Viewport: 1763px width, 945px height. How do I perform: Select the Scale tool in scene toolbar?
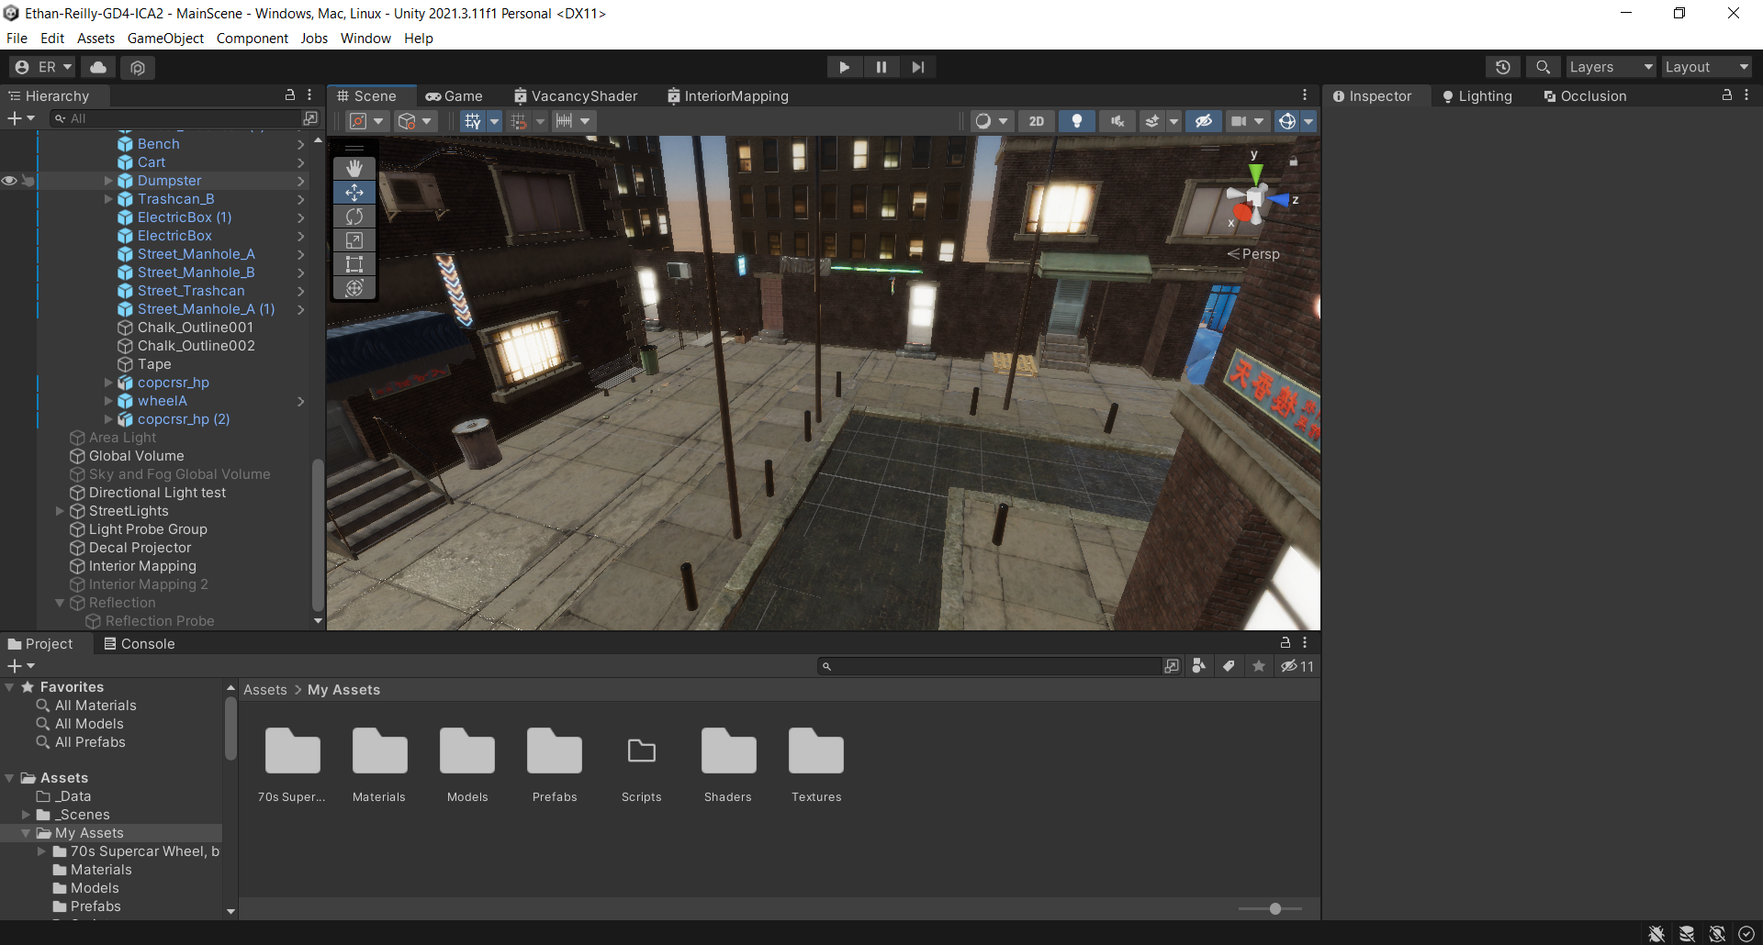coord(354,240)
